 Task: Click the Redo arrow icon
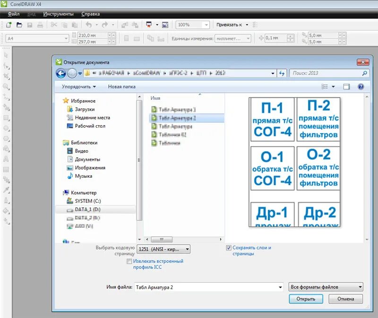click(x=105, y=25)
